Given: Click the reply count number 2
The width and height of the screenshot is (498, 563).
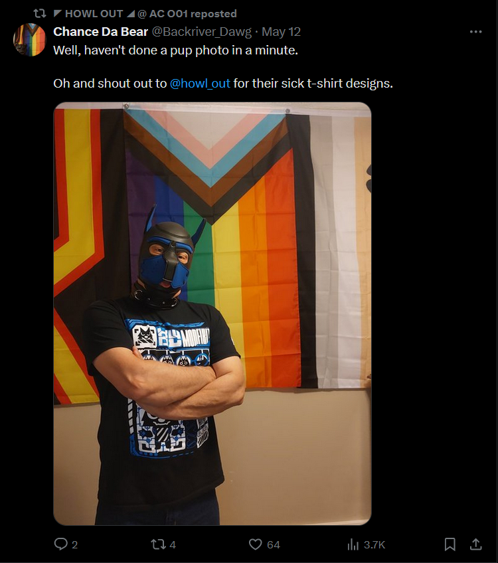Looking at the screenshot, I should click(x=74, y=544).
